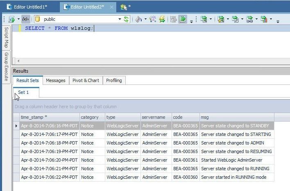This screenshot has height=191, width=290.
Task: Click the yellow lightning bolt toolbar icon
Action: tap(162, 19)
